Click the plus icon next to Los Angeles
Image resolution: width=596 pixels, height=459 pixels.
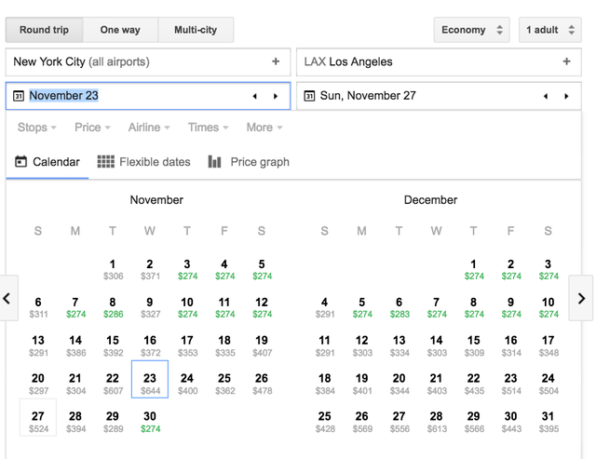566,62
